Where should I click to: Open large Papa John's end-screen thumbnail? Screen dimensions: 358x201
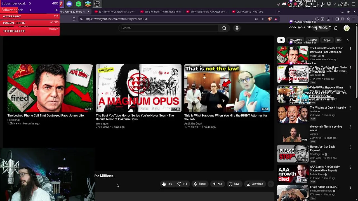pyautogui.click(x=50, y=88)
